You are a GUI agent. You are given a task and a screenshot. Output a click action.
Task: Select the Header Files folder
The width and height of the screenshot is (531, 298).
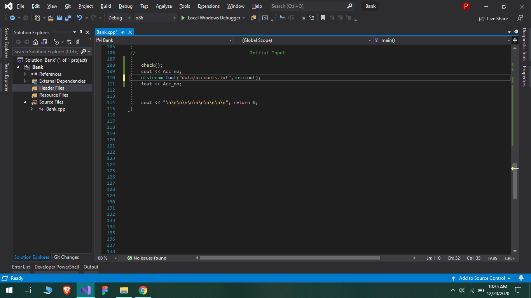(52, 88)
